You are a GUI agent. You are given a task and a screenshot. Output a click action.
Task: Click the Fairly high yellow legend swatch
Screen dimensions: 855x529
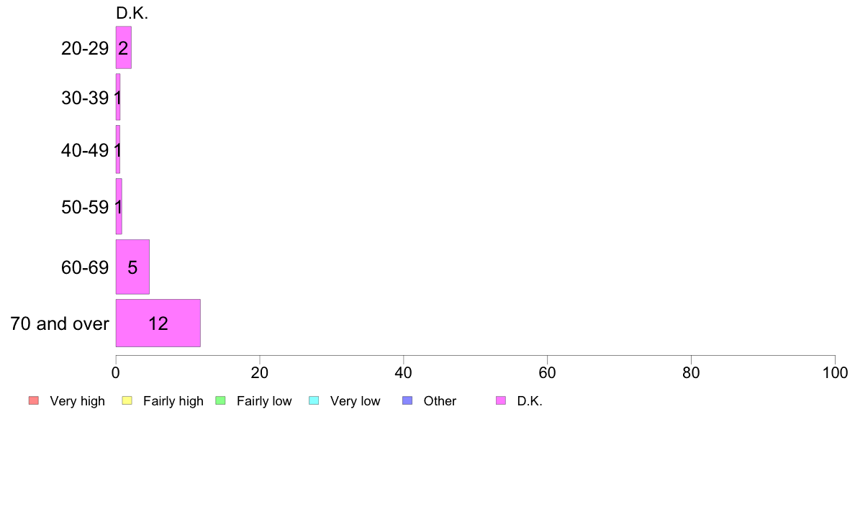click(x=127, y=400)
